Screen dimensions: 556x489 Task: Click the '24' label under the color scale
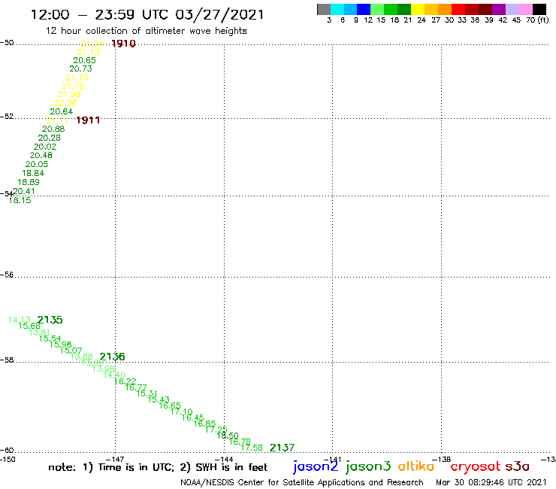422,20
